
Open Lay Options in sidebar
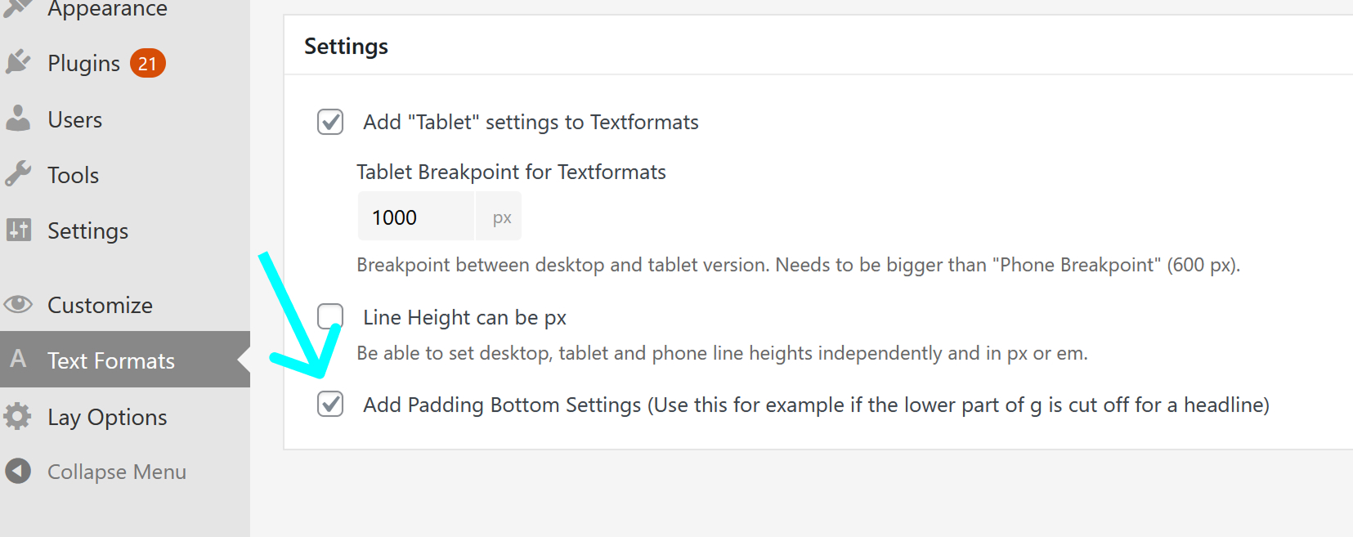click(107, 417)
